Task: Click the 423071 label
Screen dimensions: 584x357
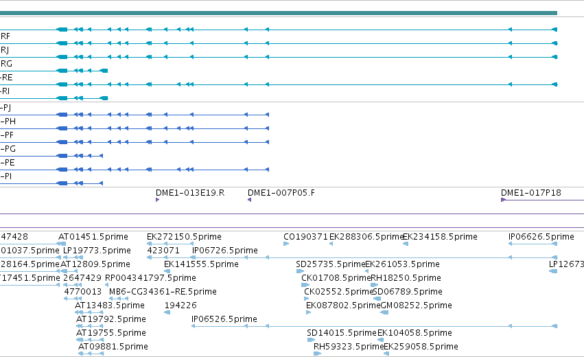Action: tap(163, 251)
